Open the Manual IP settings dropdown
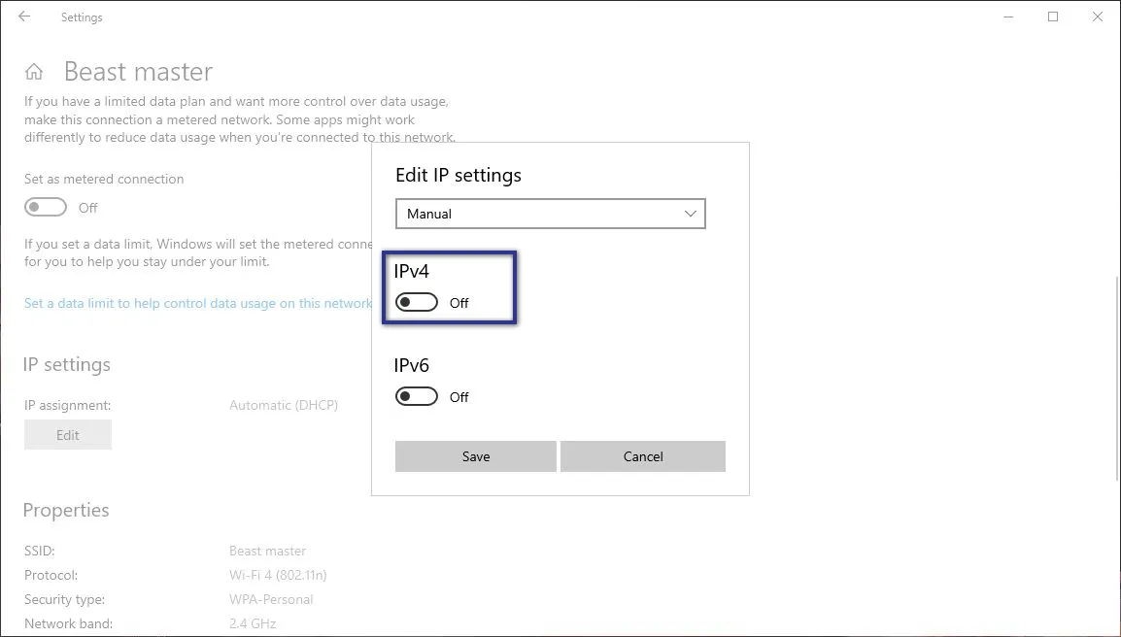The width and height of the screenshot is (1121, 637). pos(550,214)
